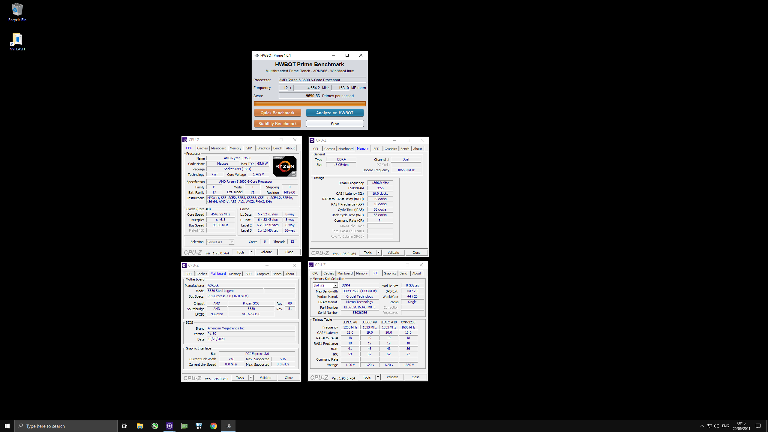Select SPD tab in Memory window

376,149
